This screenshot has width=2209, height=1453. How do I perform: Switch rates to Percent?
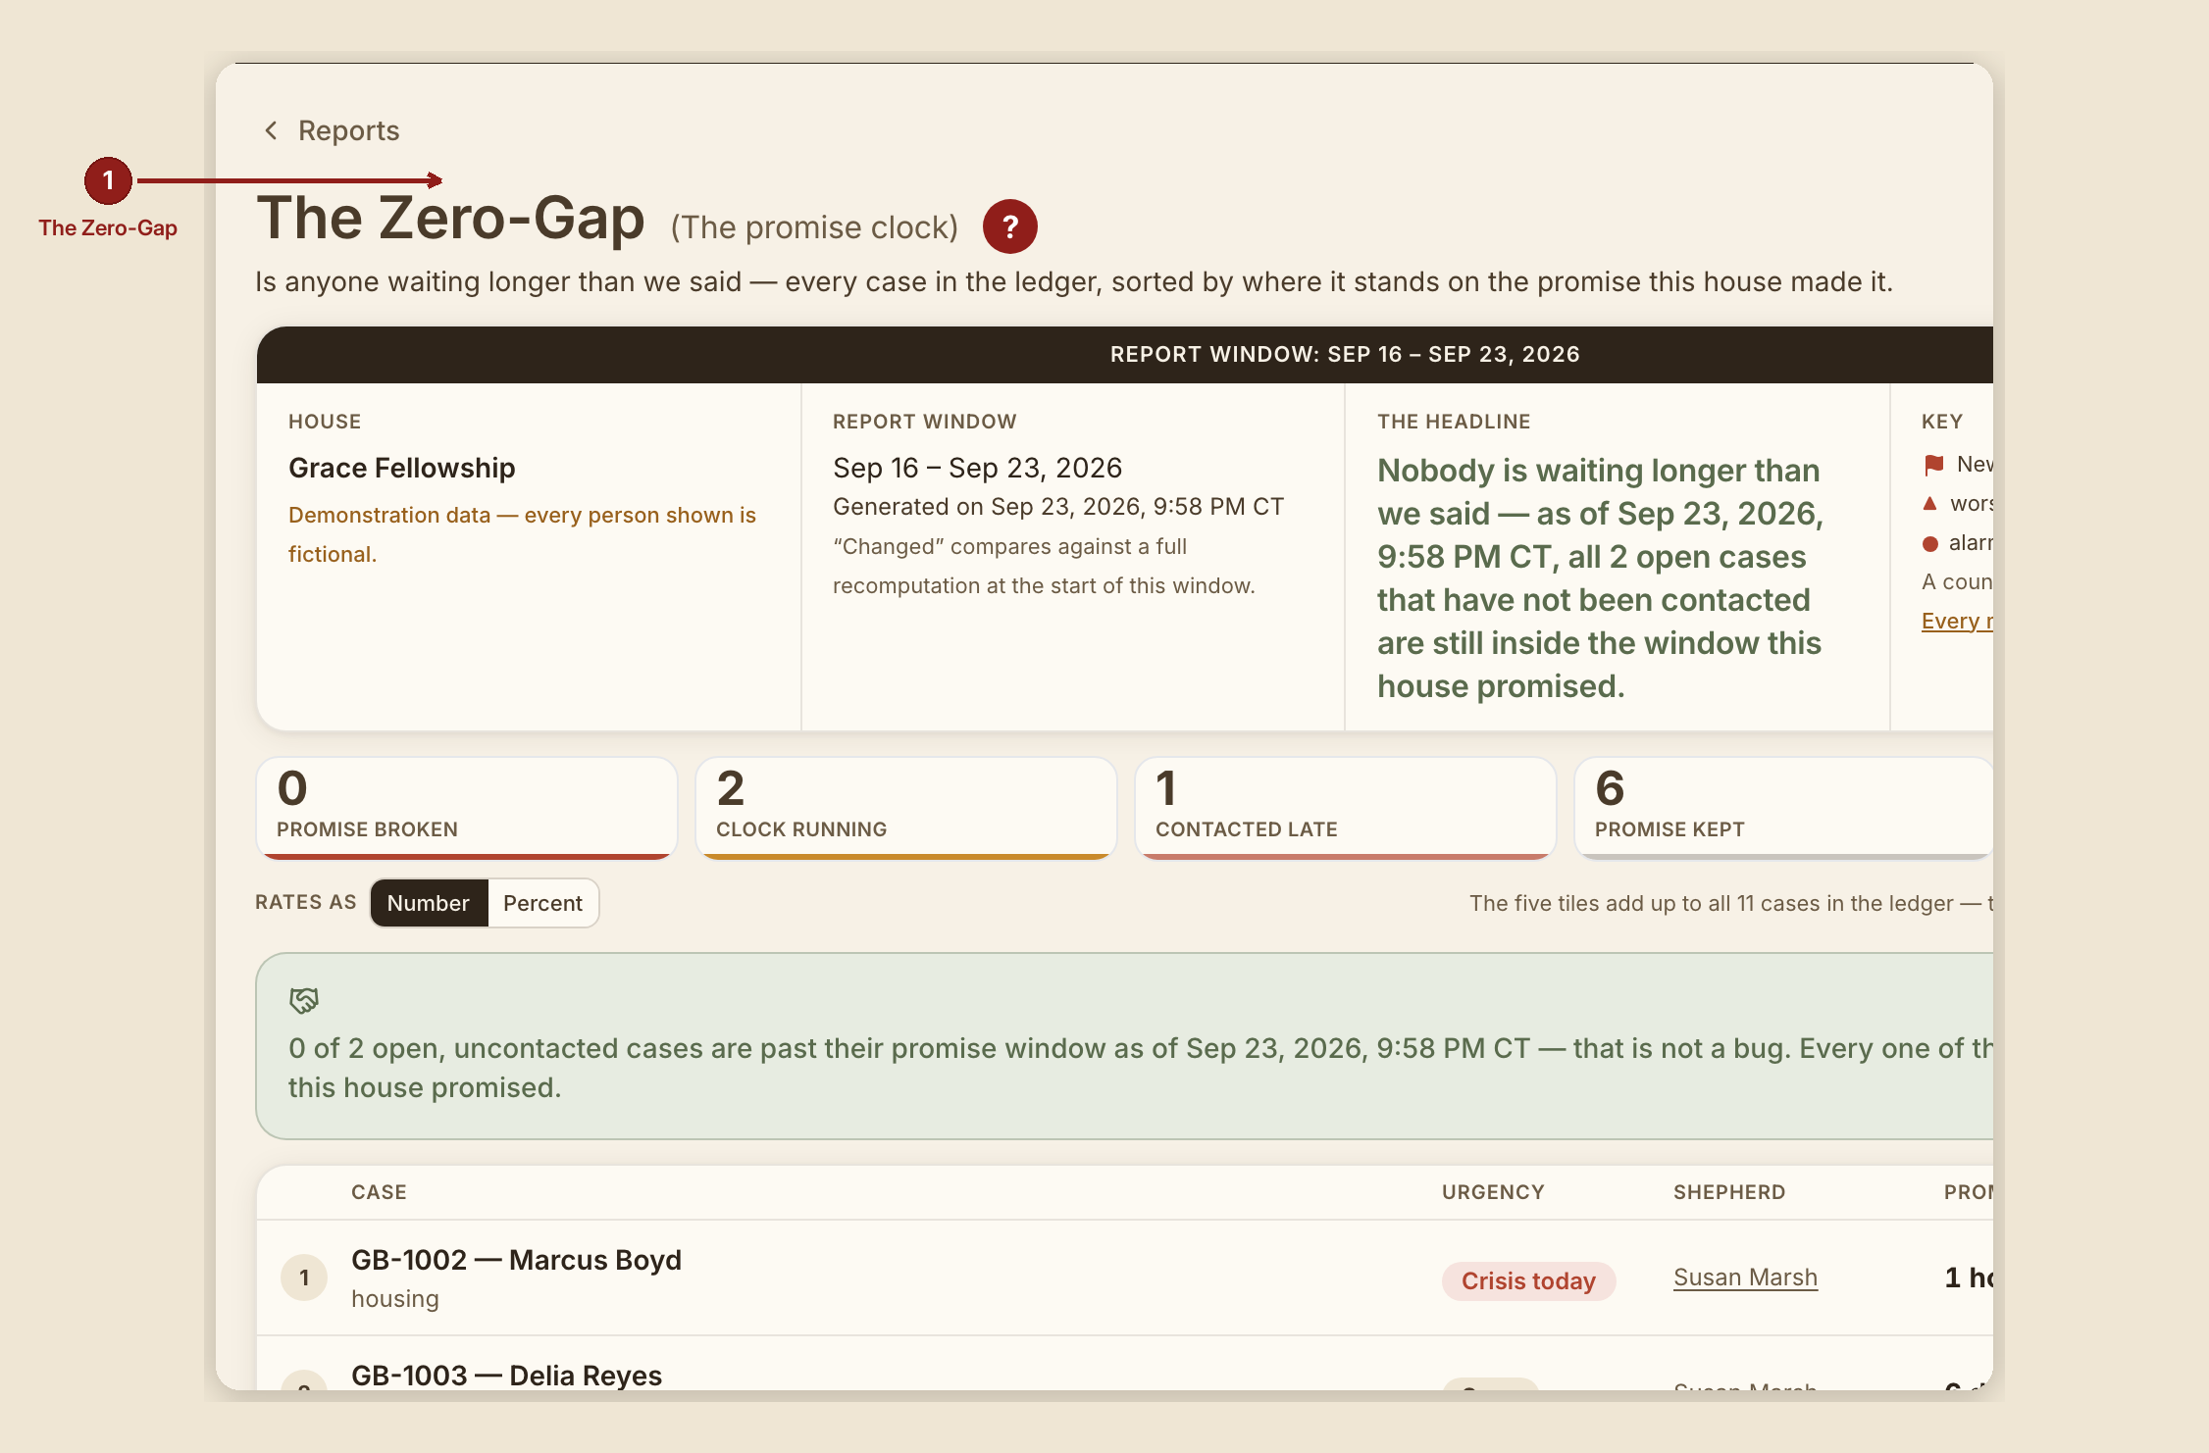[x=542, y=903]
